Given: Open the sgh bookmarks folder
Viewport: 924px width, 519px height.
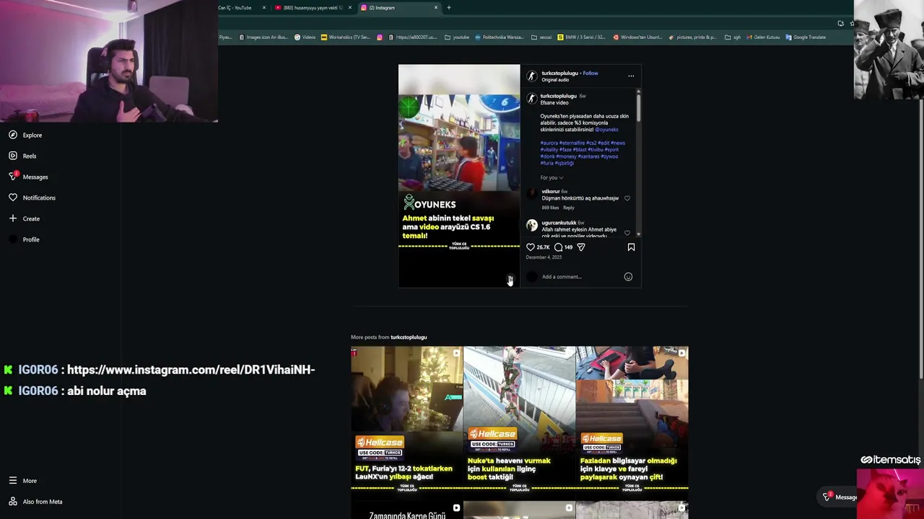Looking at the screenshot, I should 733,37.
